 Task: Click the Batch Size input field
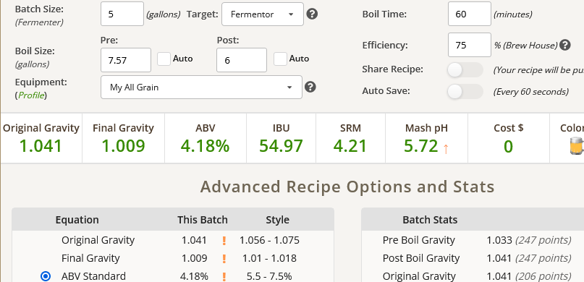pos(122,14)
